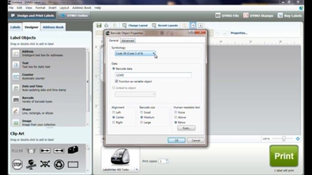
Task: Set human-readable text to None
Action: tap(175, 112)
